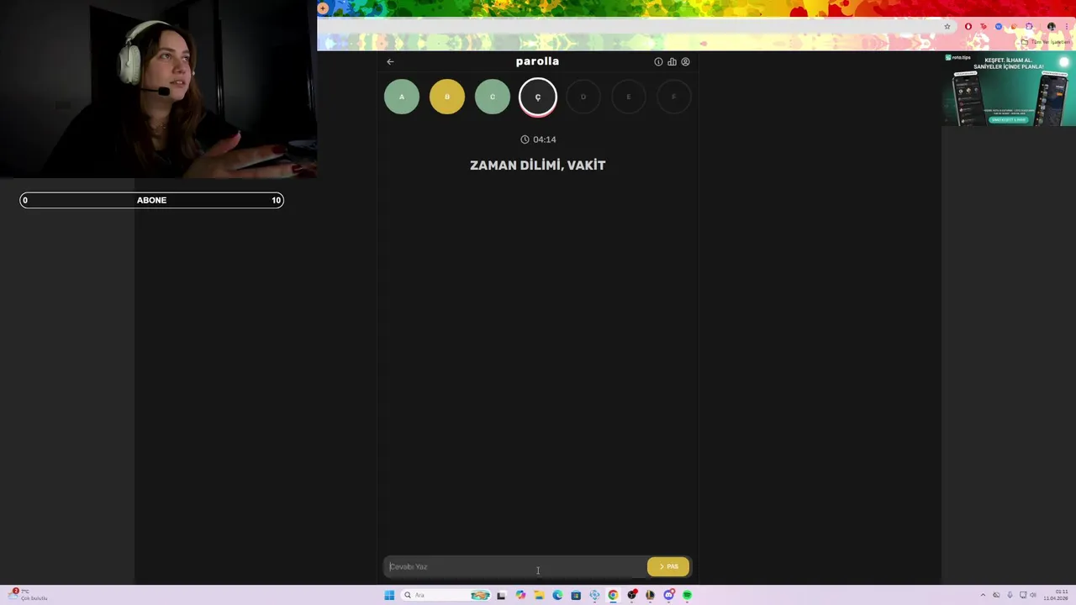Click the microphone icon in system tray
Viewport: 1076px width, 605px height.
1010,595
